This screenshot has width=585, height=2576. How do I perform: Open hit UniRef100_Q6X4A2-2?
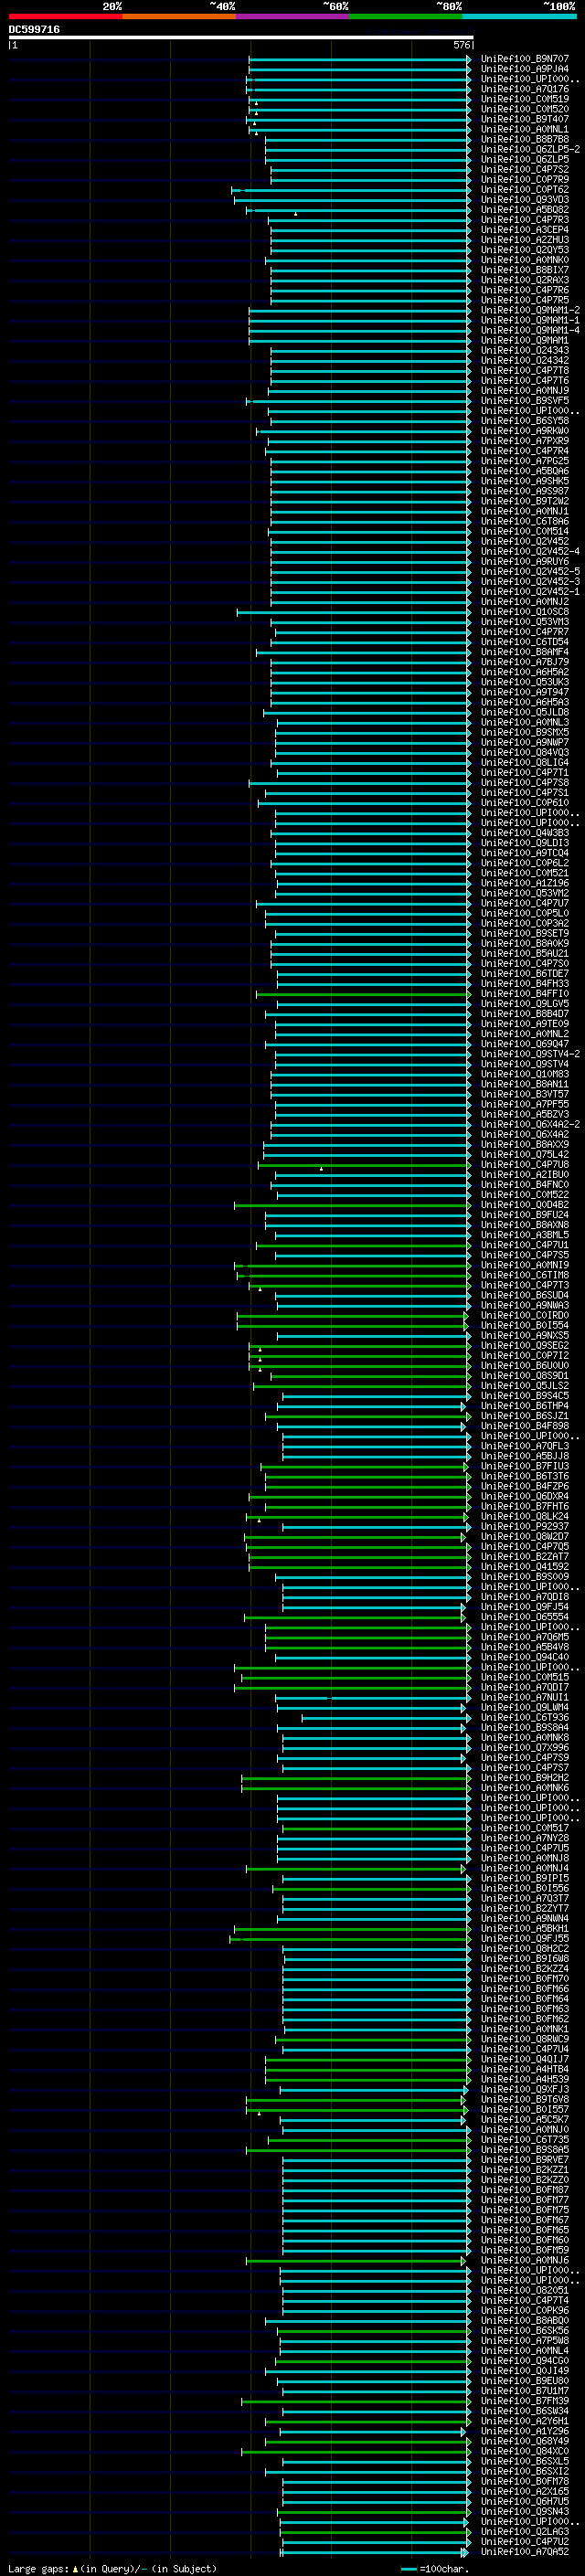coord(530,1124)
